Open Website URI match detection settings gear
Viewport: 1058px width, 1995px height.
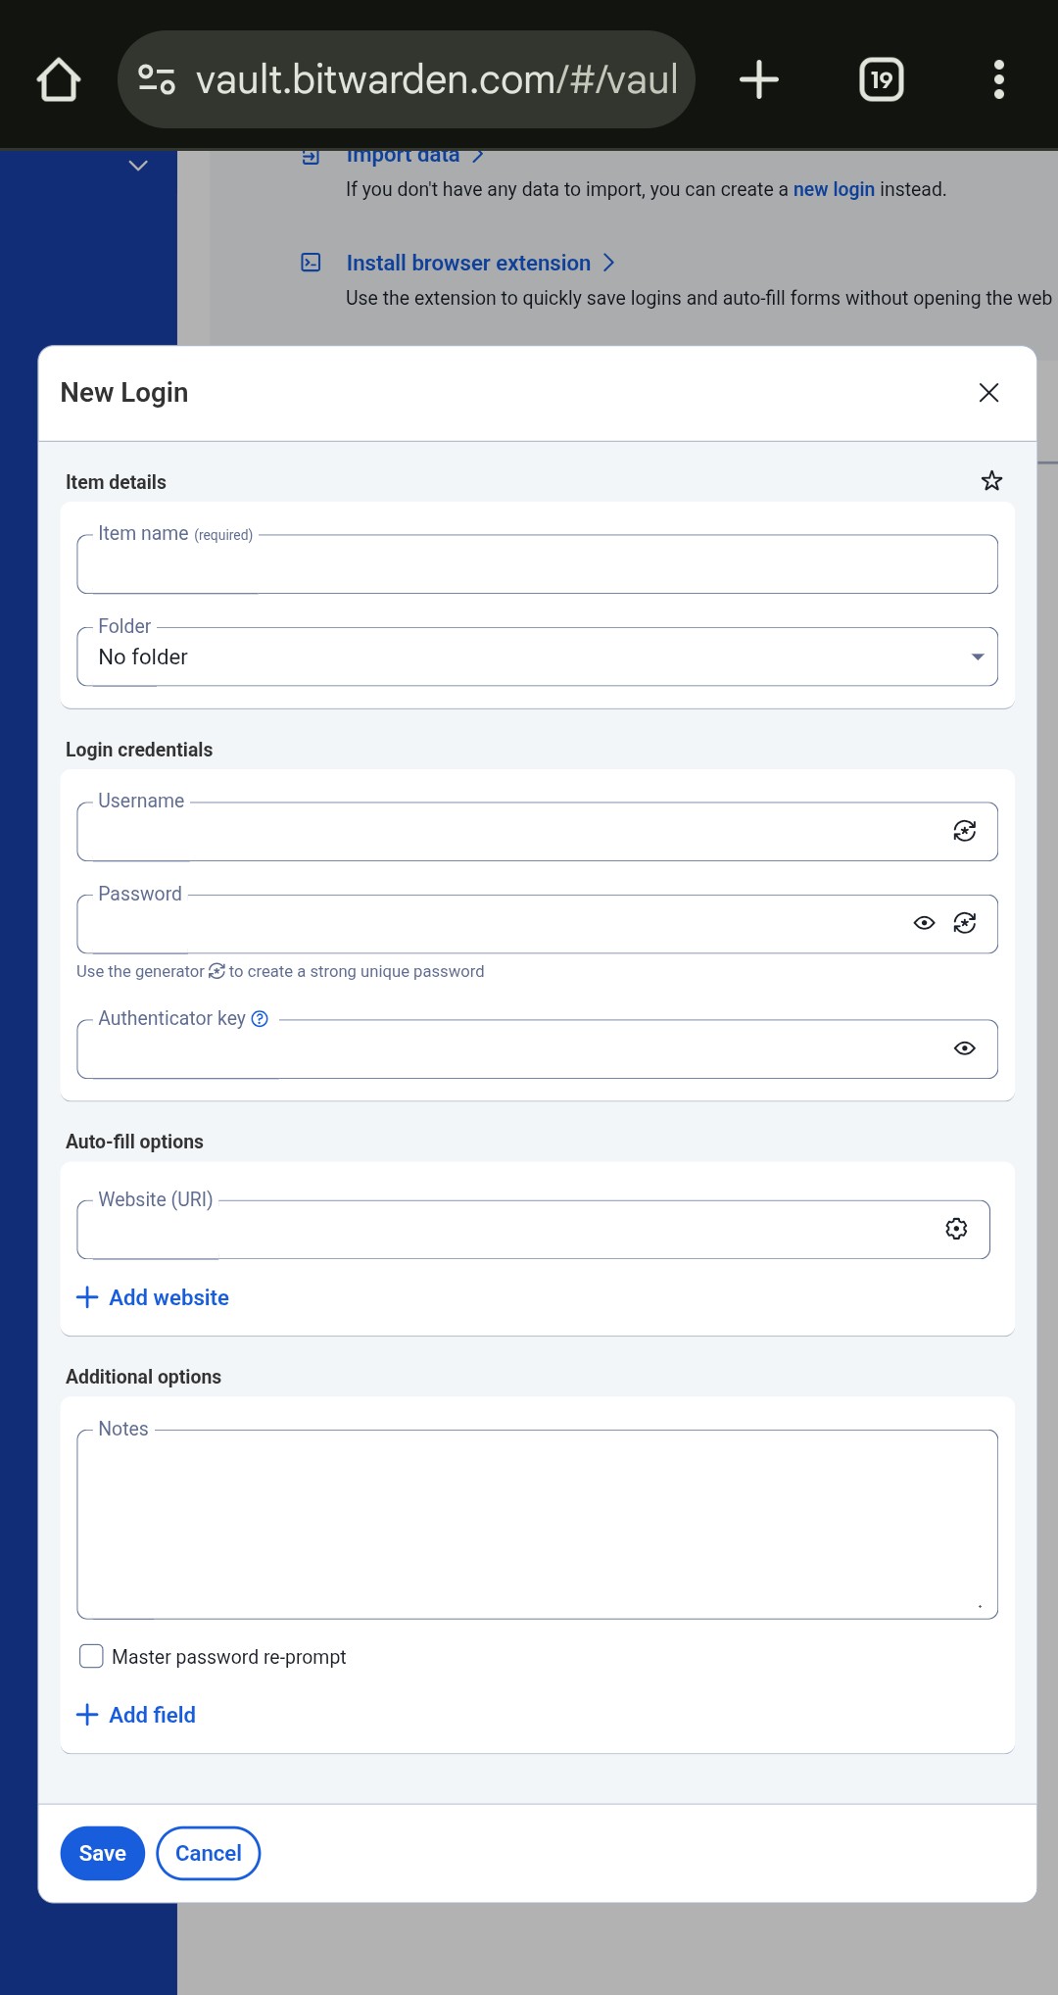[956, 1229]
